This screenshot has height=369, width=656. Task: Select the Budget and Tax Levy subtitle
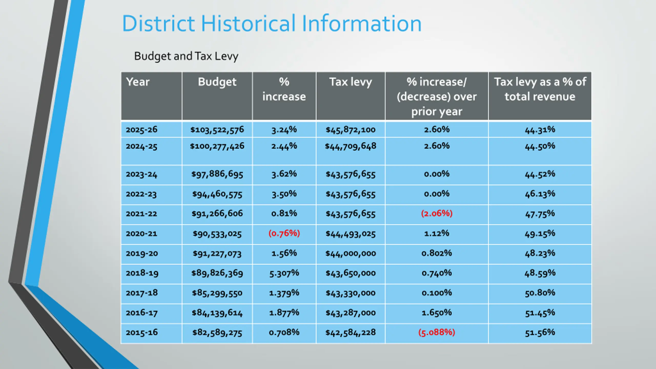(186, 56)
